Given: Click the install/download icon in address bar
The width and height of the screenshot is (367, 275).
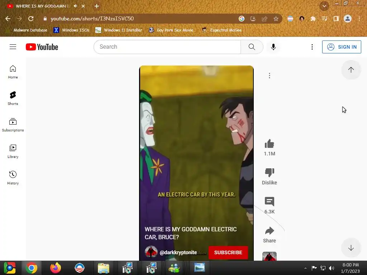Looking at the screenshot, I should tap(253, 19).
